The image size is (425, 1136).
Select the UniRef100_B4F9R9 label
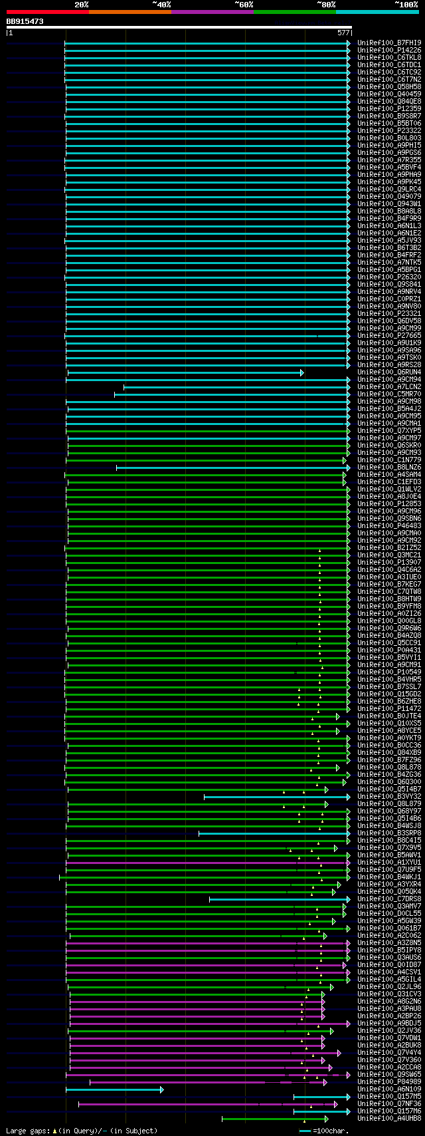tap(389, 218)
